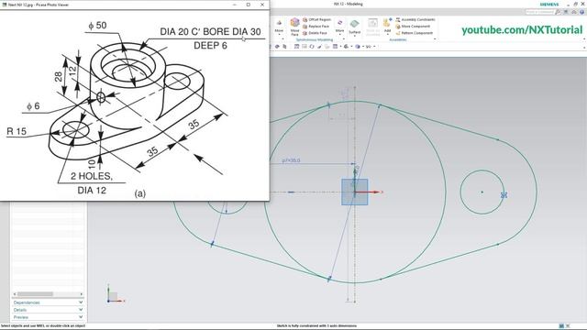Click the Replace Face command
The width and height of the screenshot is (587, 330).
tap(316, 27)
